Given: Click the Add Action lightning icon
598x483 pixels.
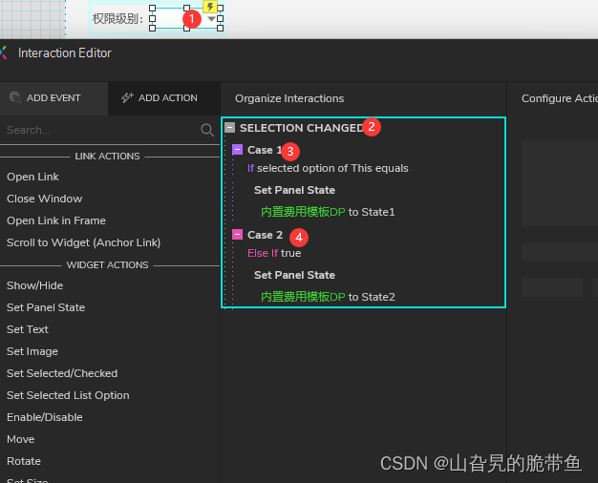Looking at the screenshot, I should point(127,98).
